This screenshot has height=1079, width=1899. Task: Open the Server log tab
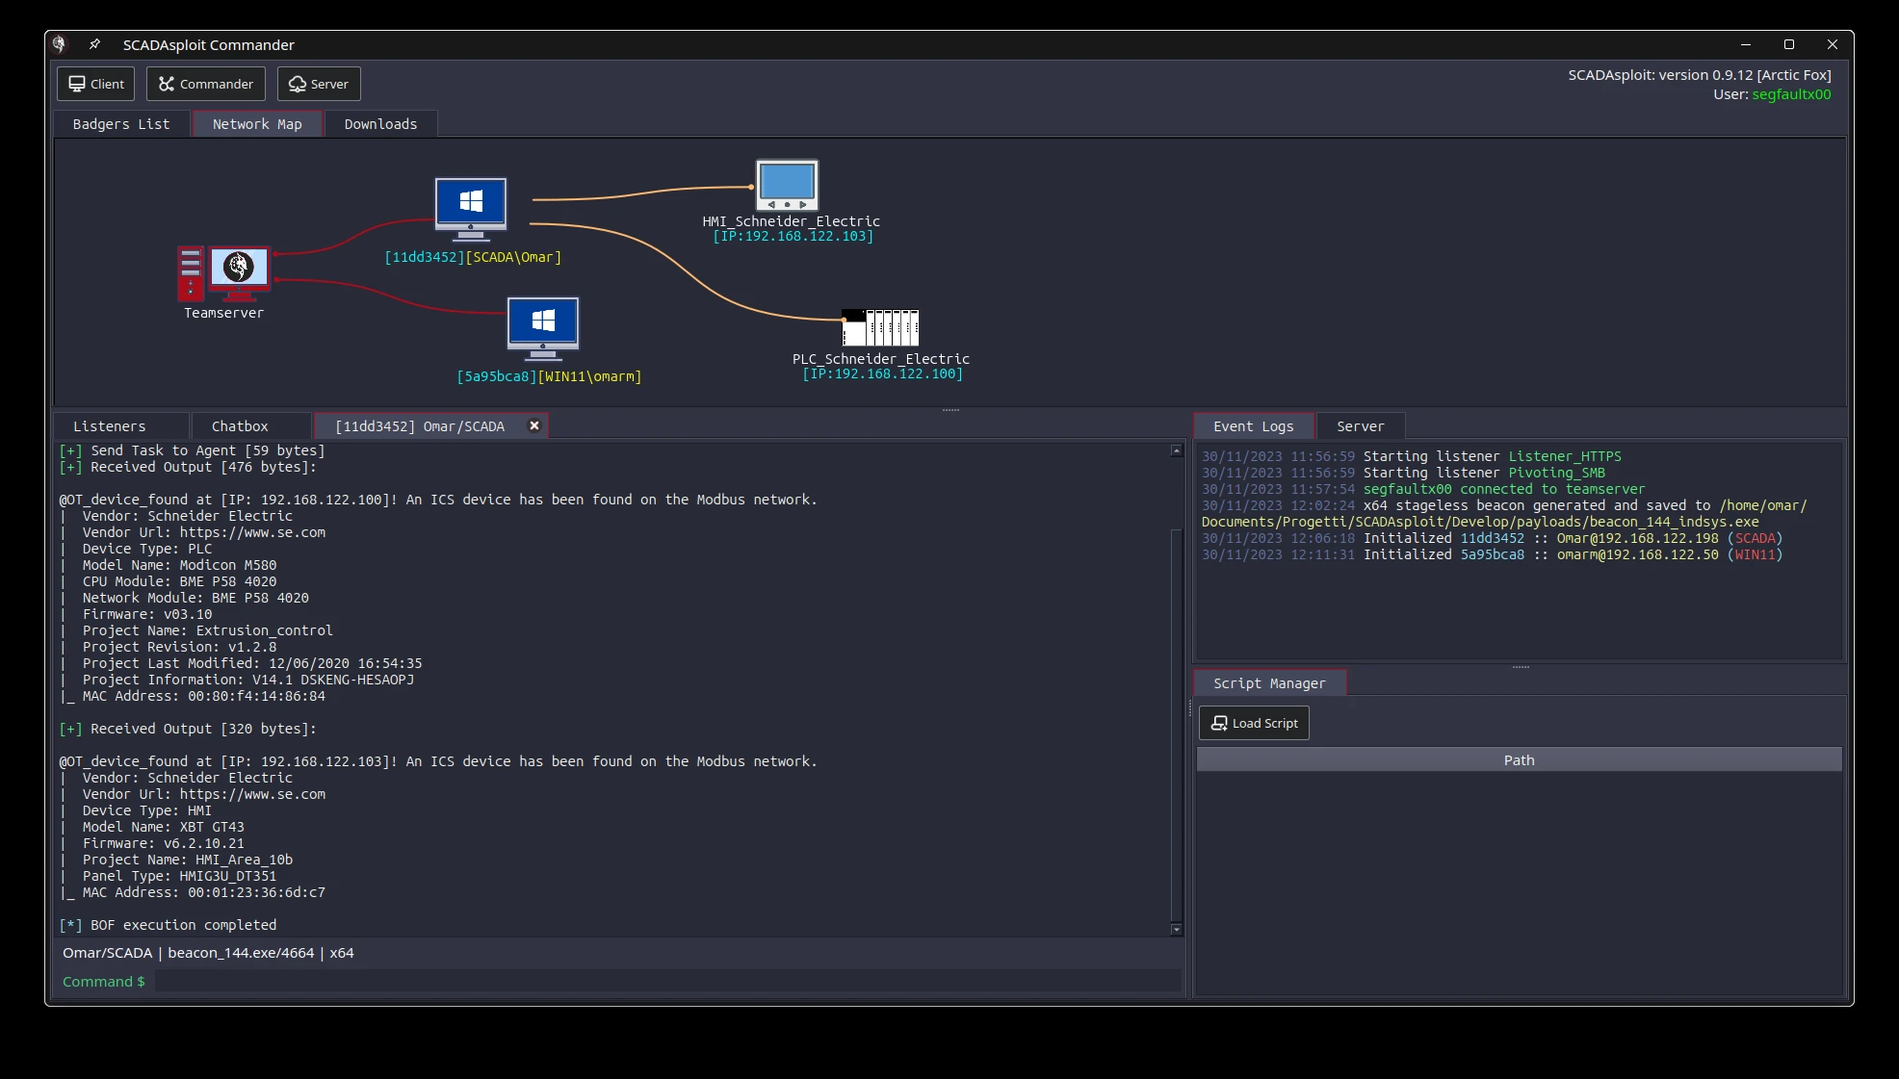pyautogui.click(x=1360, y=426)
